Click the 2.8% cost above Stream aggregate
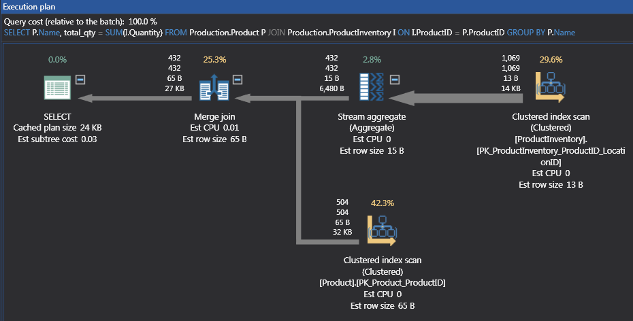 point(372,60)
